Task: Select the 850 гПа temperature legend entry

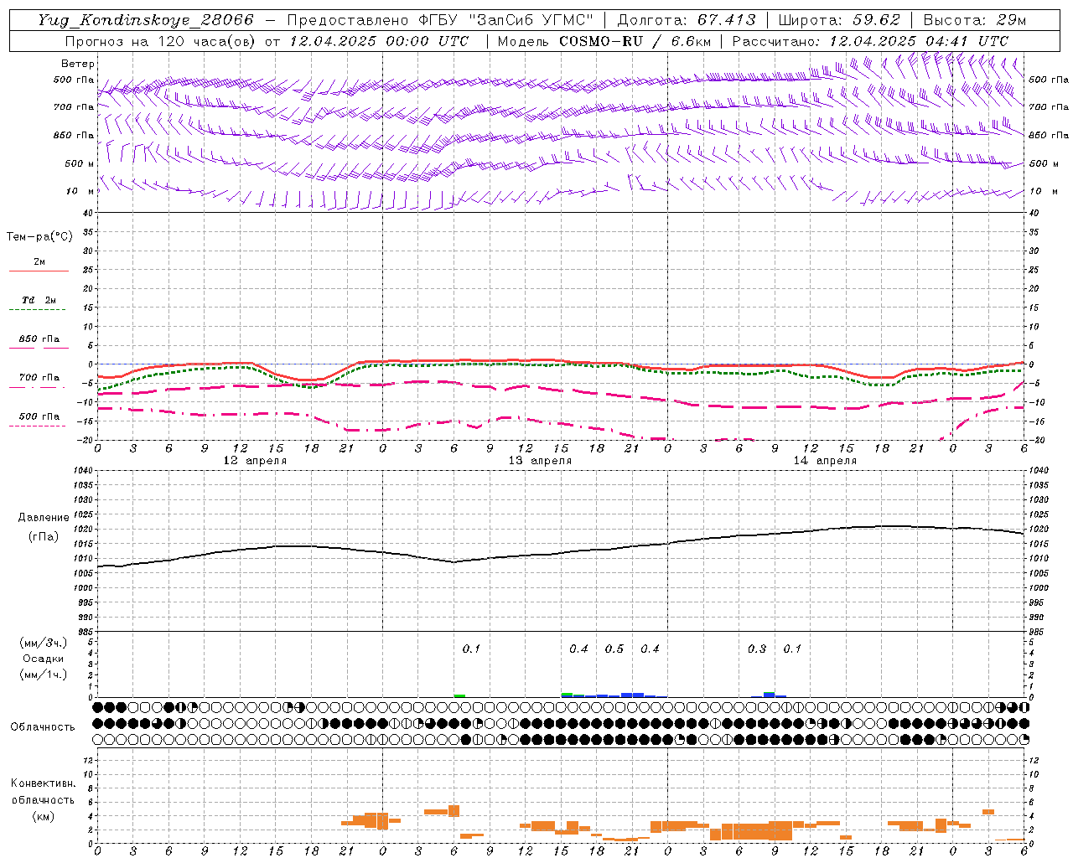Action: click(39, 343)
